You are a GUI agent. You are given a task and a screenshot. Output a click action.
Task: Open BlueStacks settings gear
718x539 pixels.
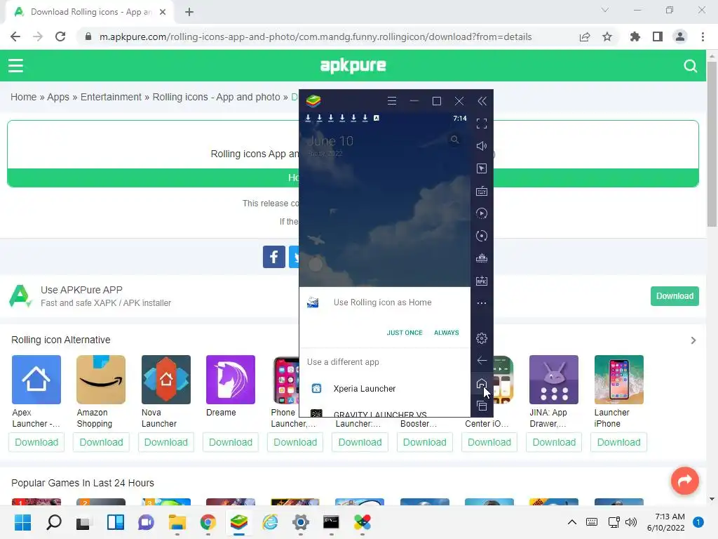tap(481, 338)
